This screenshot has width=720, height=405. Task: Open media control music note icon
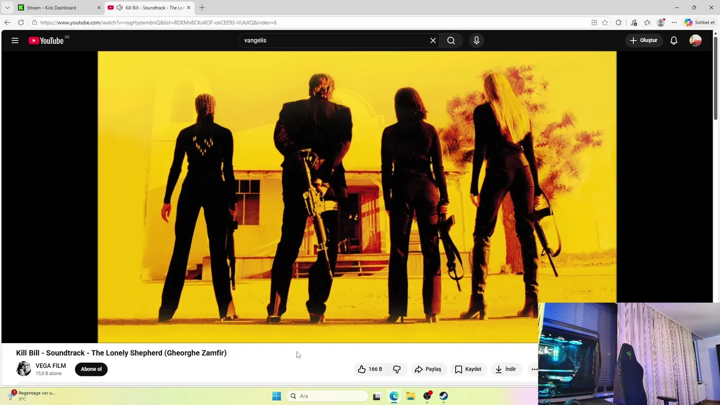pos(634,22)
